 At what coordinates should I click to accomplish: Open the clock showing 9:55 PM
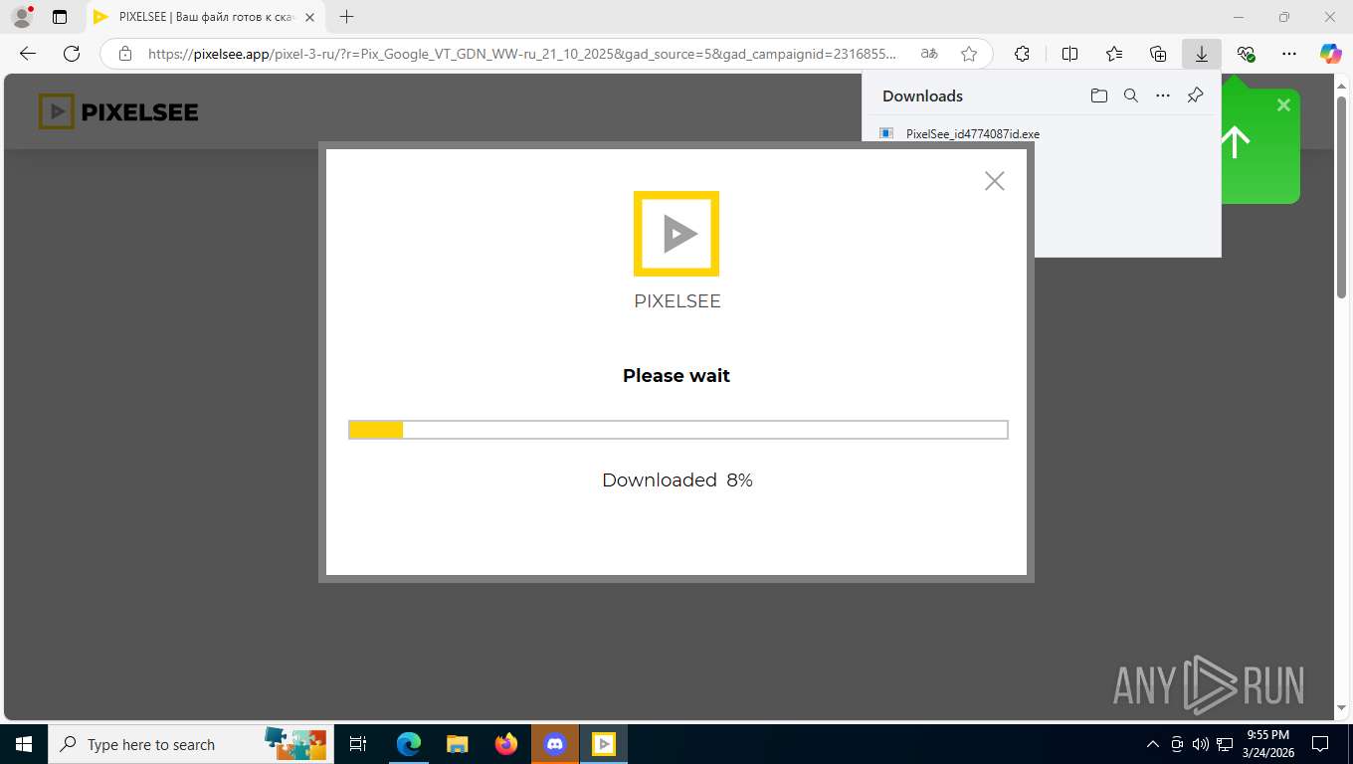1267,744
